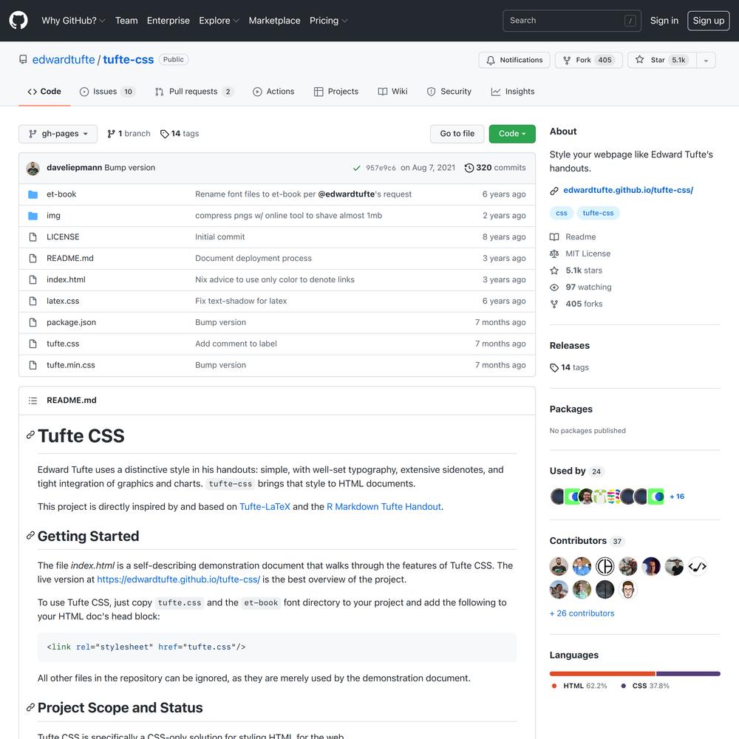Click the + 16 Used by link
This screenshot has width=739, height=739.
click(677, 497)
